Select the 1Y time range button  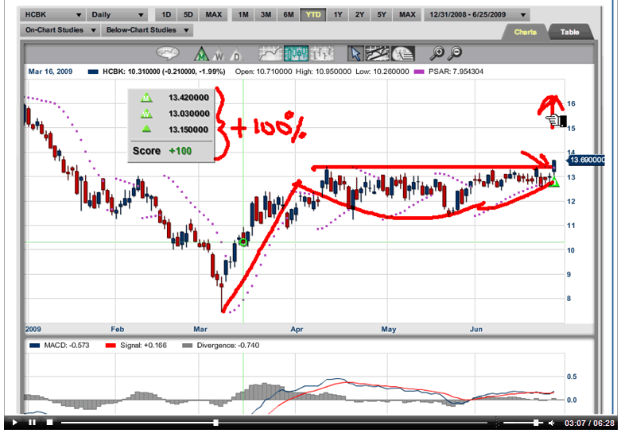click(x=339, y=15)
